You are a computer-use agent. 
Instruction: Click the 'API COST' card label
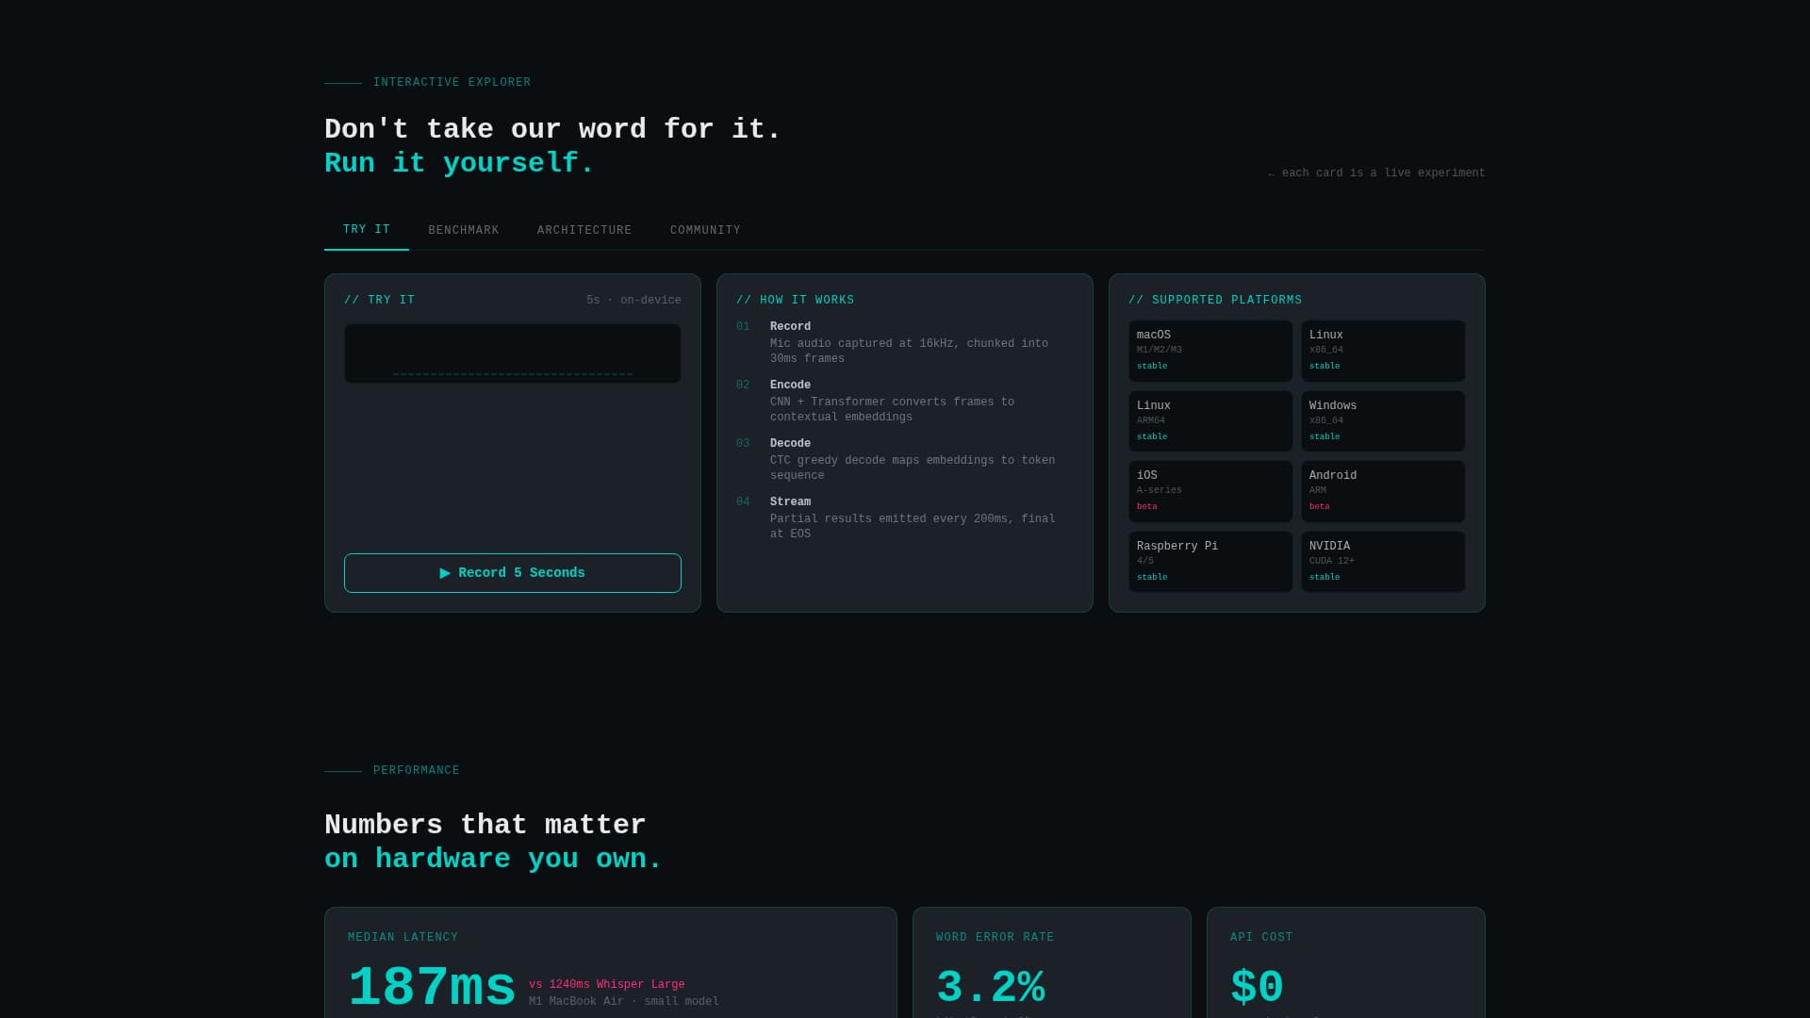pyautogui.click(x=1262, y=938)
